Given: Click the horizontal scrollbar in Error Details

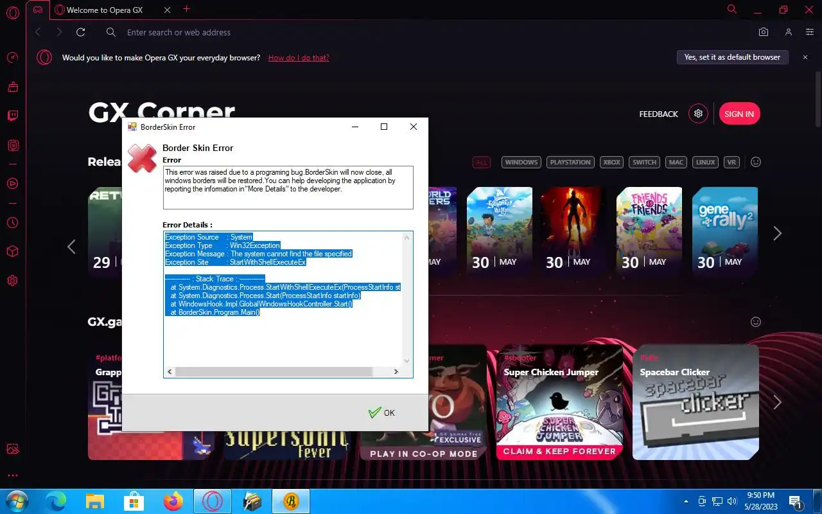Looking at the screenshot, I should [x=273, y=372].
